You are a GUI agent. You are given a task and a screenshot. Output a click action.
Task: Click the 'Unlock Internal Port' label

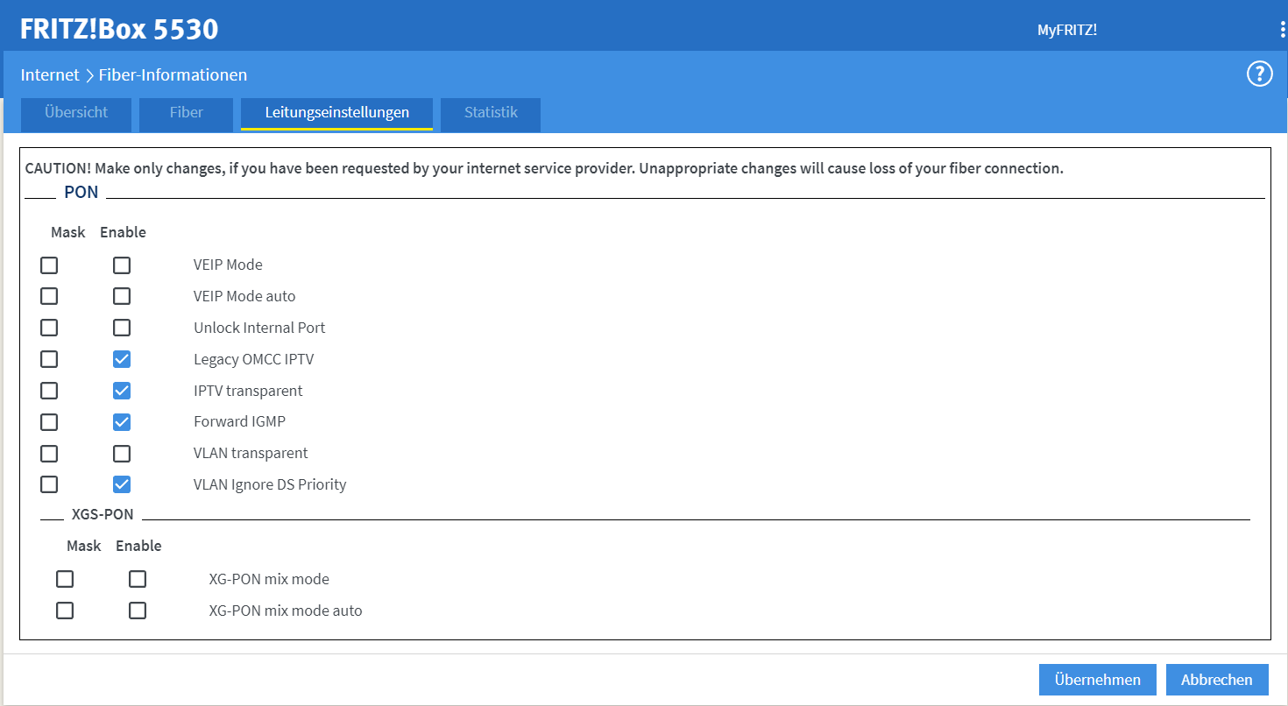coord(259,328)
